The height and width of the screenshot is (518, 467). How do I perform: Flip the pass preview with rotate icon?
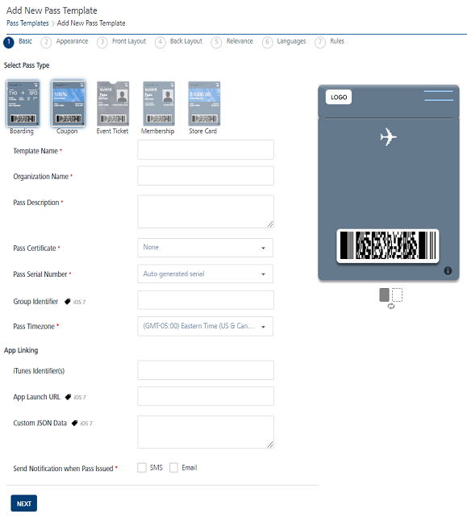391,307
